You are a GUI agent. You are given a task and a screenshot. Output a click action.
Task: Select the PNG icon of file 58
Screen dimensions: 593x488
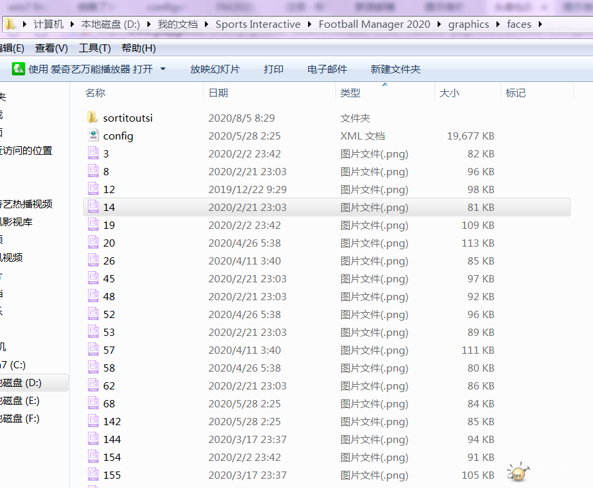click(93, 368)
